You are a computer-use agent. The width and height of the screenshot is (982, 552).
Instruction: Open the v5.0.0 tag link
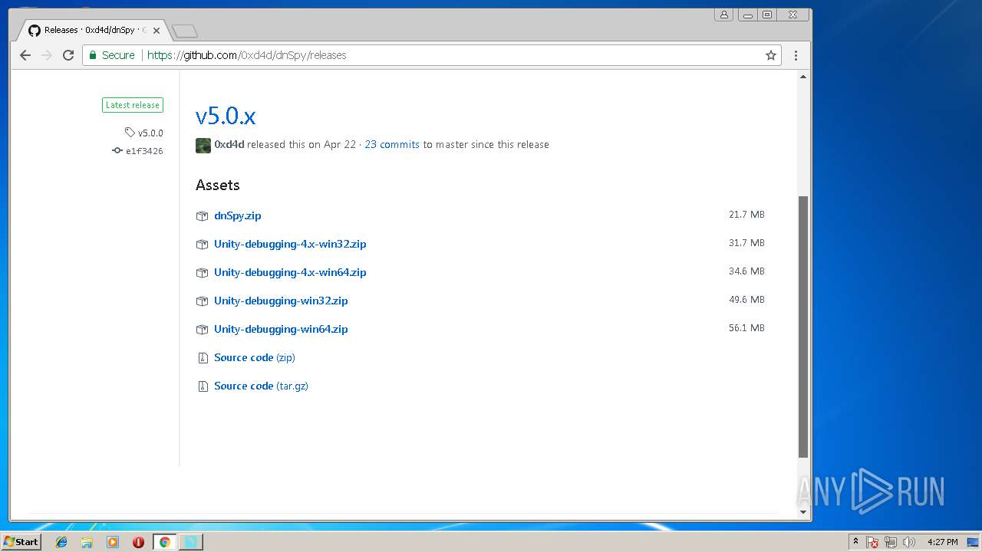[144, 133]
